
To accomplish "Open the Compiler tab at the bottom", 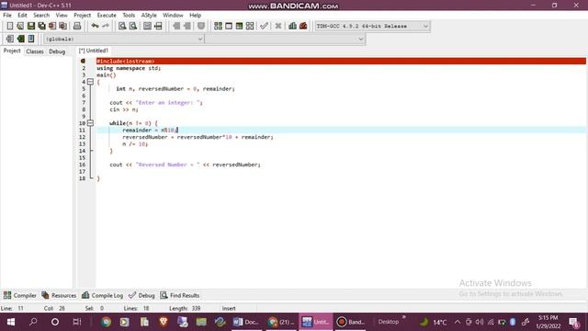I will click(20, 295).
